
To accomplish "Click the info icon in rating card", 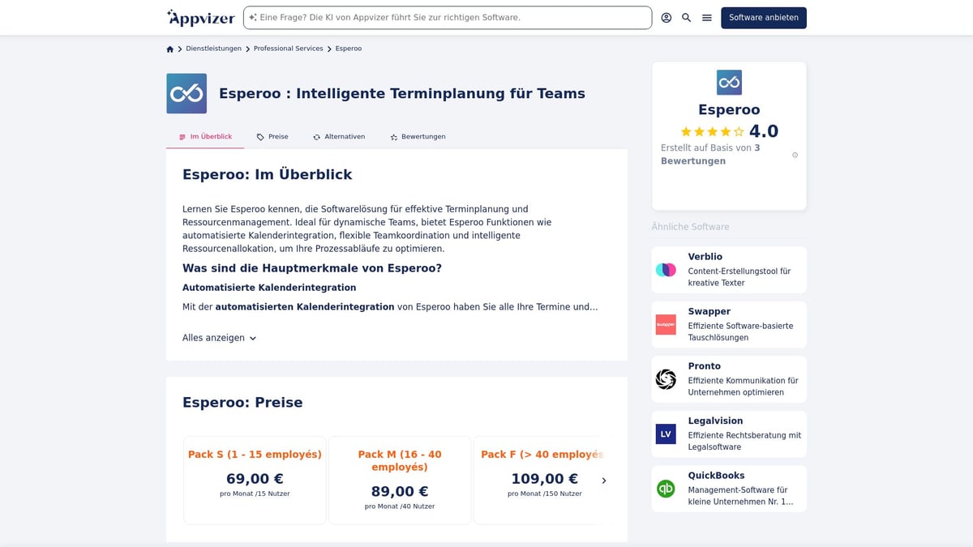I will pos(795,155).
